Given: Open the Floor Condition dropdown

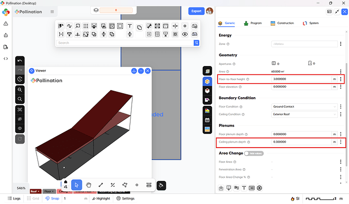Looking at the screenshot, I should [304, 107].
